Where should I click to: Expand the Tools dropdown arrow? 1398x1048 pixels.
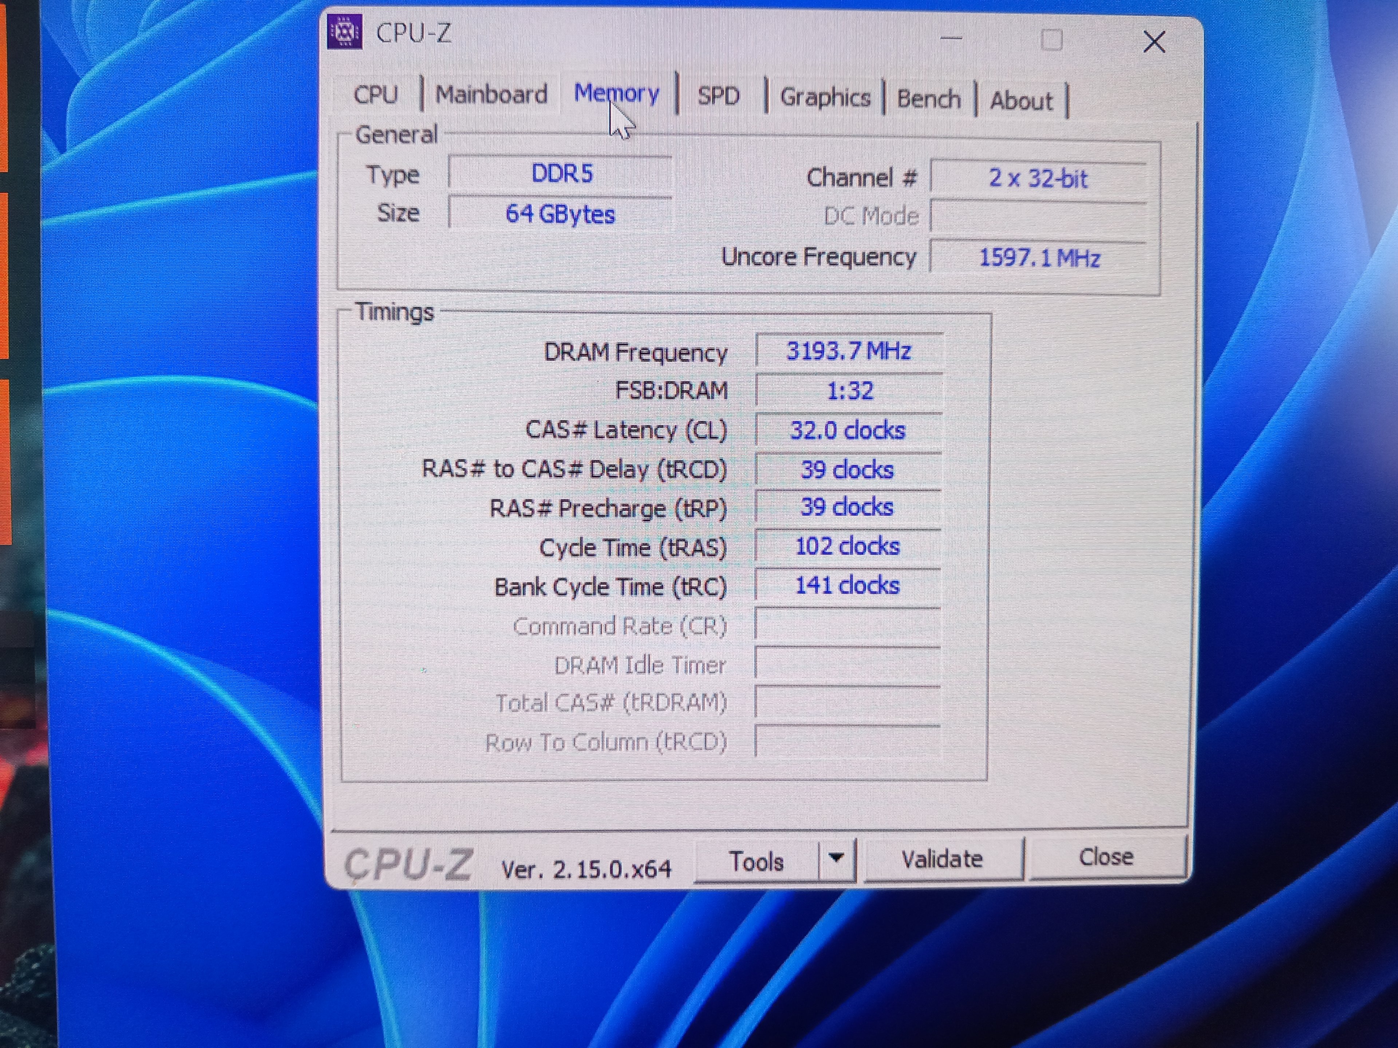[x=836, y=858]
